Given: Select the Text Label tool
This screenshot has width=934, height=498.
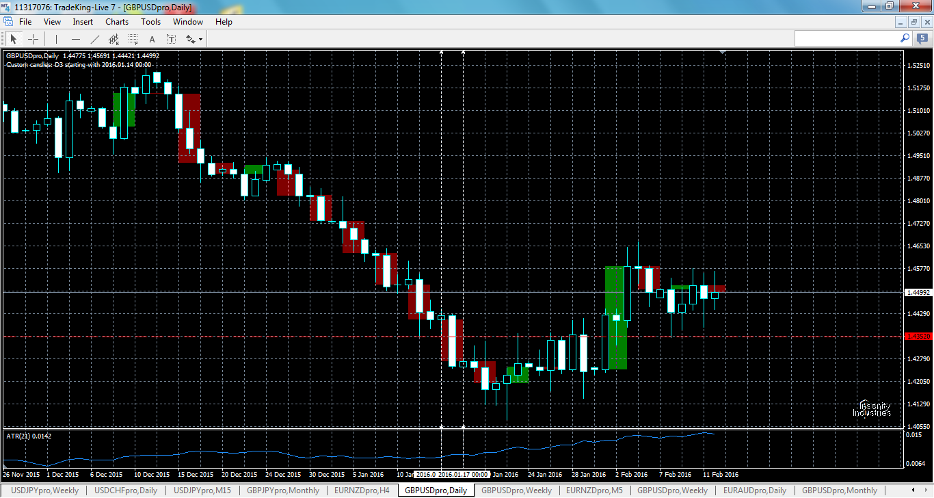Looking at the screenshot, I should pyautogui.click(x=172, y=39).
